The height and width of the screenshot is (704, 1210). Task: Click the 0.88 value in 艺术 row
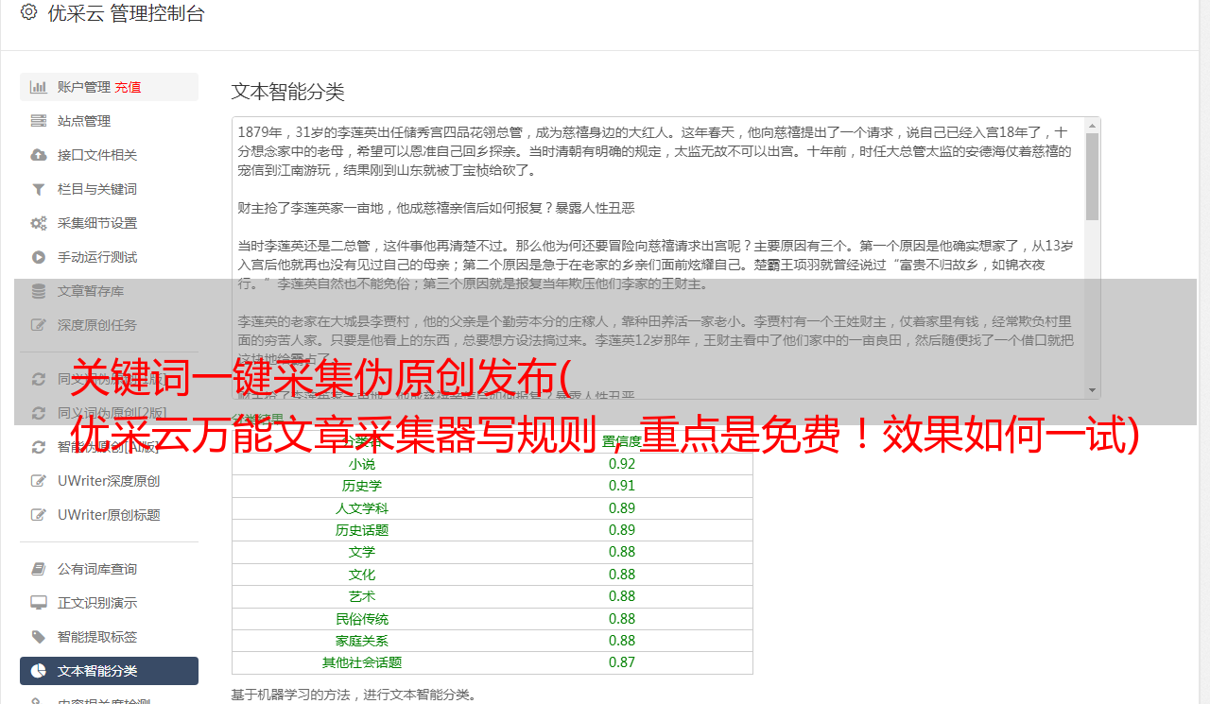tap(622, 596)
